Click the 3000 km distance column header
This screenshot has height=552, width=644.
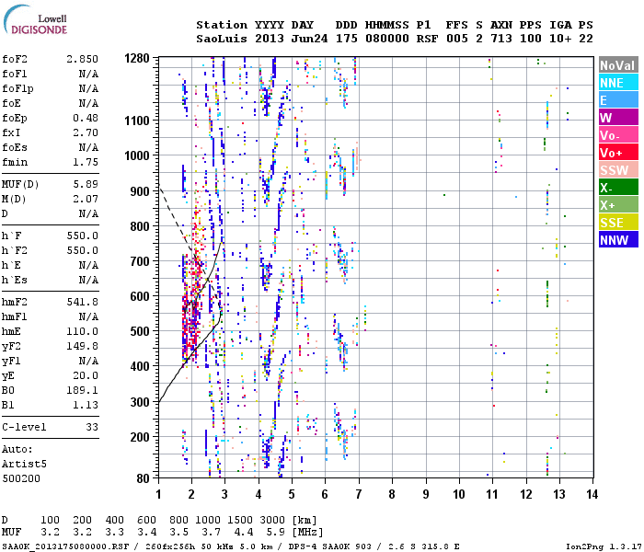(272, 520)
